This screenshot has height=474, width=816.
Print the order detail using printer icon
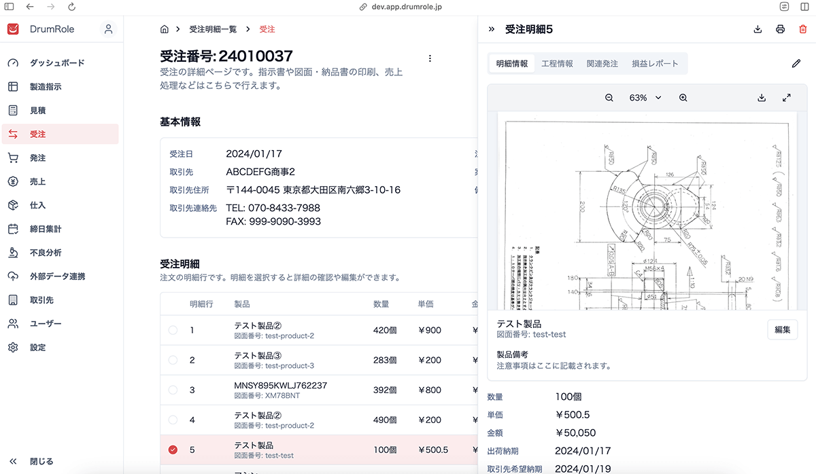781,29
